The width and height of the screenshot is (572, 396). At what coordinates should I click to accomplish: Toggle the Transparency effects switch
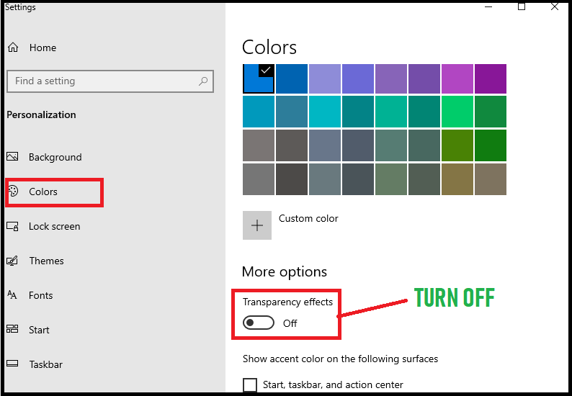[x=259, y=323]
